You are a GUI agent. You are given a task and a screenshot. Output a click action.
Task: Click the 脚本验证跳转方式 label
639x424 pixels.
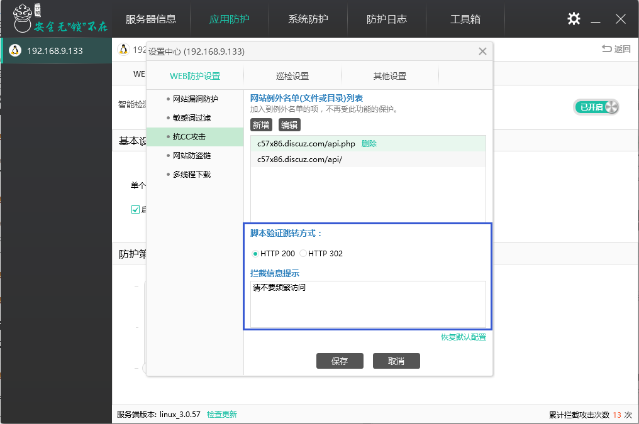[286, 234]
